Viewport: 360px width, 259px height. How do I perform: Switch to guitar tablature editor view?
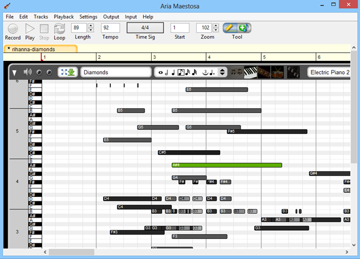point(265,72)
